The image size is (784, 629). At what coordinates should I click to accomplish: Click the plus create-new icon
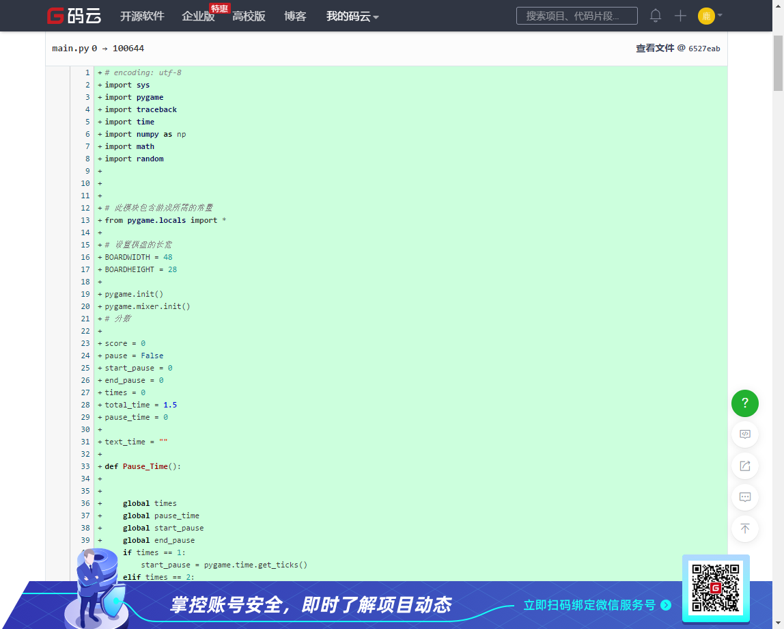(680, 16)
